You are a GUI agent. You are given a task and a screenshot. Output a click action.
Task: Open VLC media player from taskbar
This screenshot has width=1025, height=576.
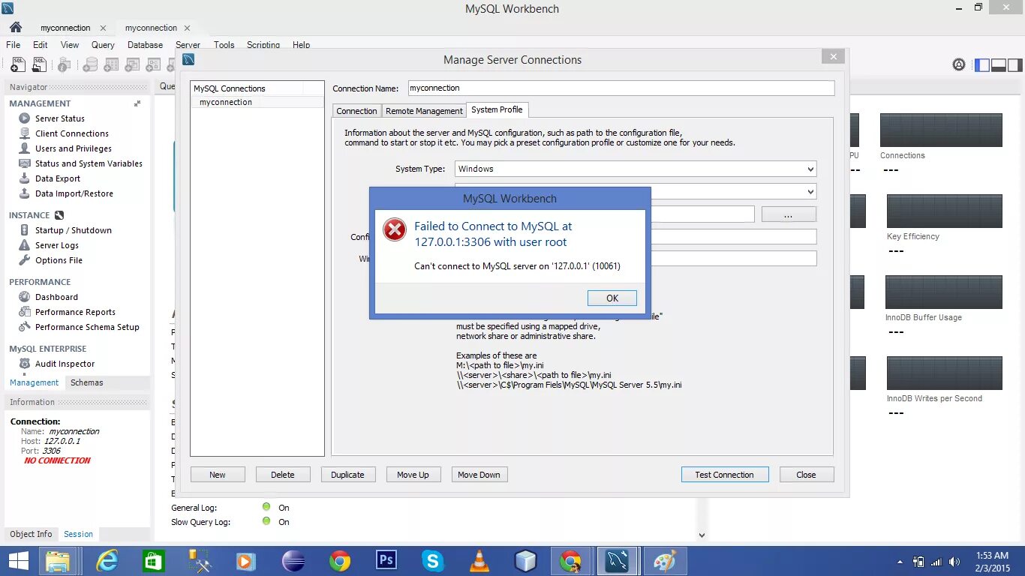tap(479, 561)
